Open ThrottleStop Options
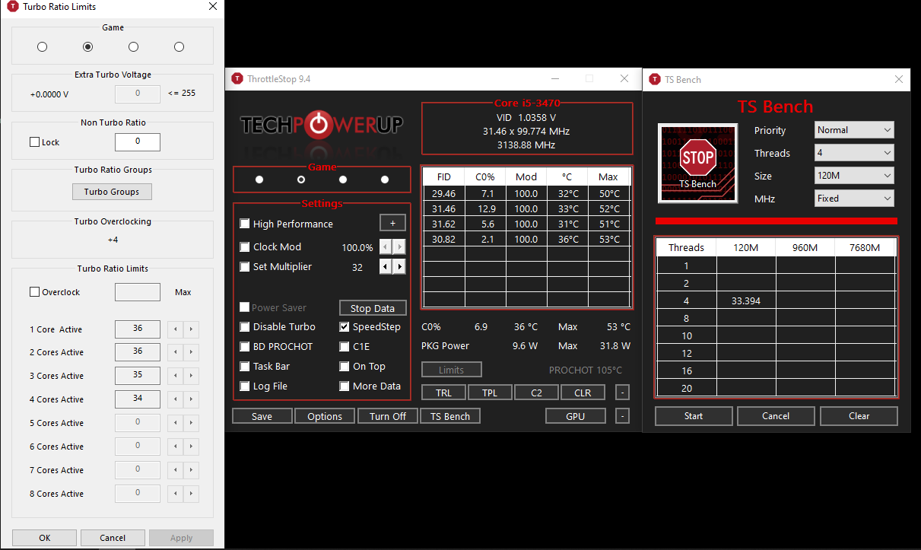Viewport: 921px width, 550px height. (x=325, y=416)
